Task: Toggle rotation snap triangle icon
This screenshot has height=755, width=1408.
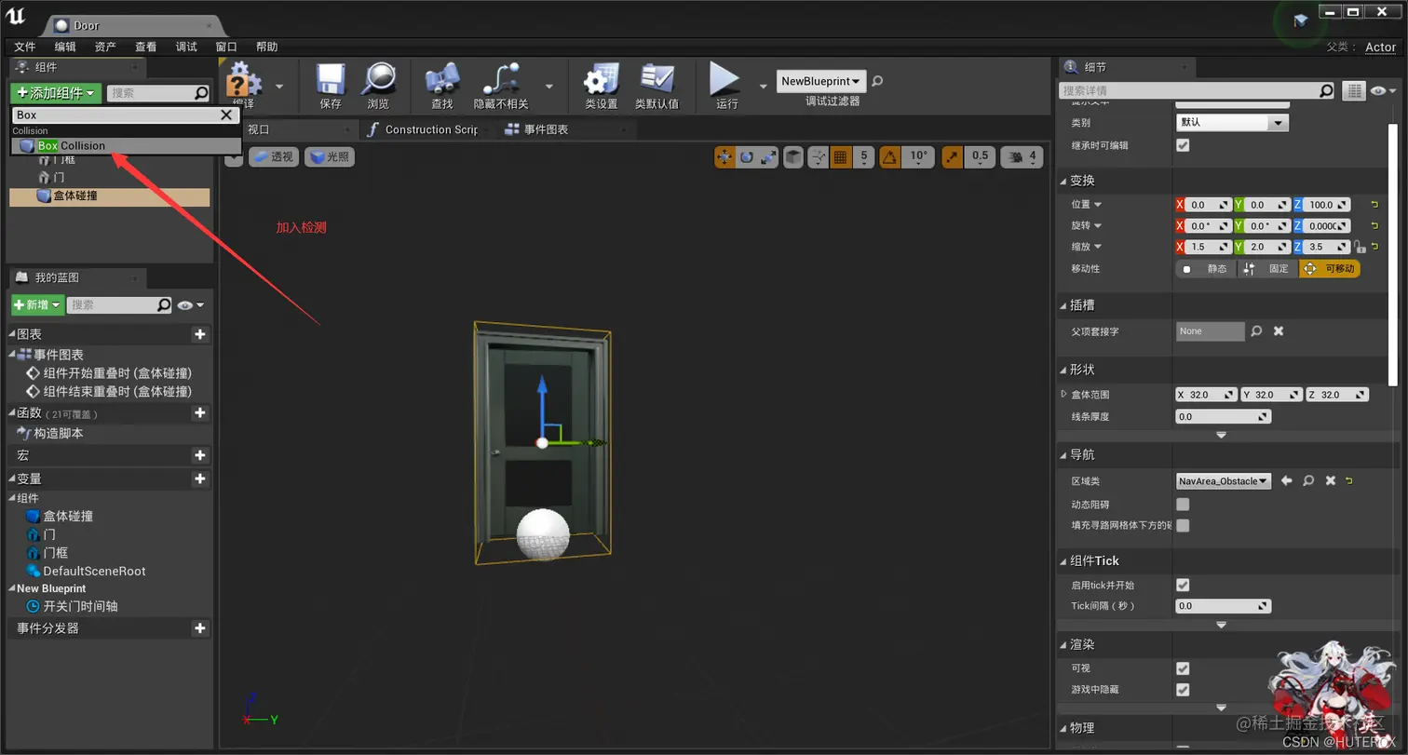Action: [x=890, y=157]
